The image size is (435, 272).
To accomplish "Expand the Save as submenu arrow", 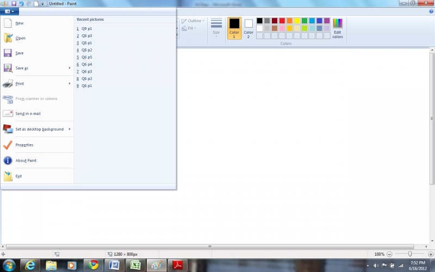I will click(x=70, y=68).
